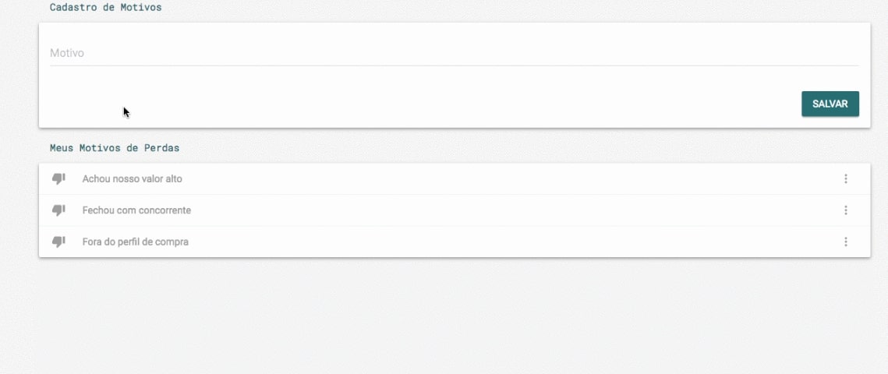Click thumbs-down icon beside Achou nosso valor alto
The width and height of the screenshot is (888, 374).
click(58, 178)
